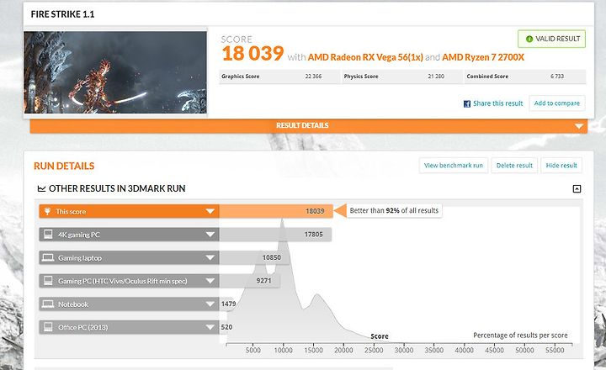
Task: Click the Facebook share icon
Action: coord(467,103)
